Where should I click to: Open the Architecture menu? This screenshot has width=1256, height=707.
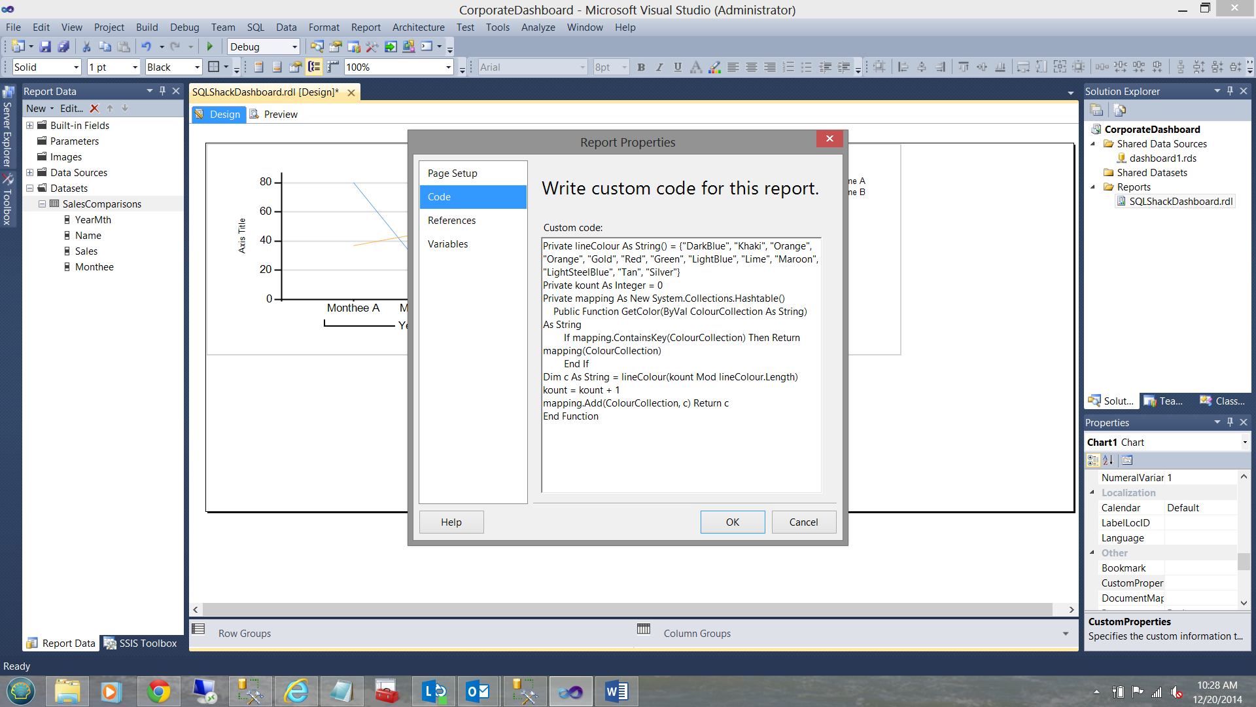click(x=418, y=27)
